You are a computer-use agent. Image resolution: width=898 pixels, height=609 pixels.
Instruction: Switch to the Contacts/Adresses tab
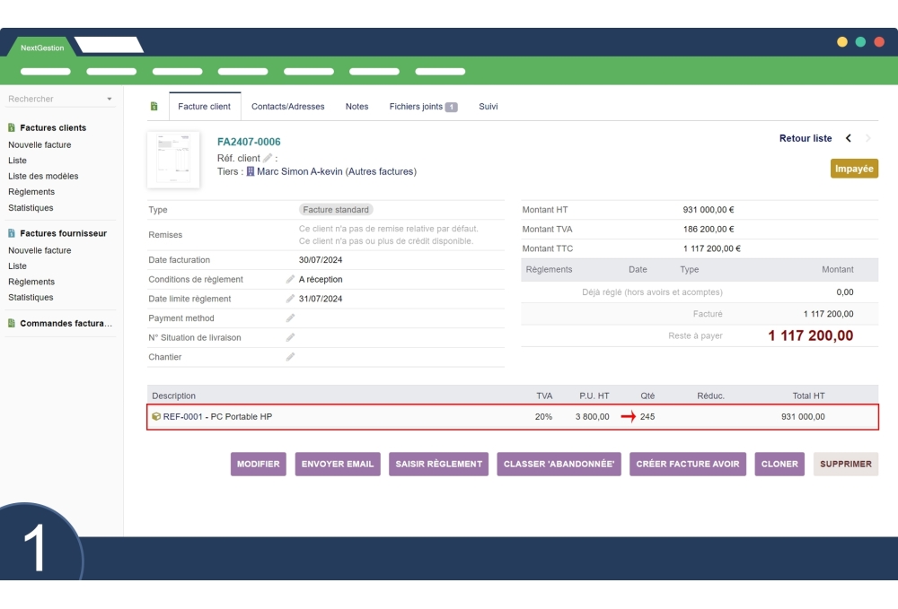[x=287, y=107]
